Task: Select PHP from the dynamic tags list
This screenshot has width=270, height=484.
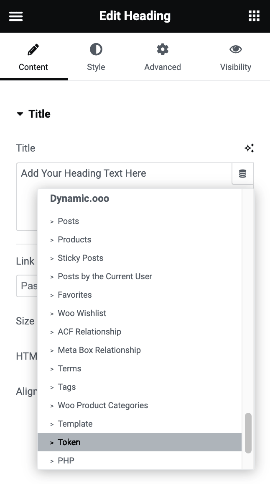Action: click(x=66, y=461)
